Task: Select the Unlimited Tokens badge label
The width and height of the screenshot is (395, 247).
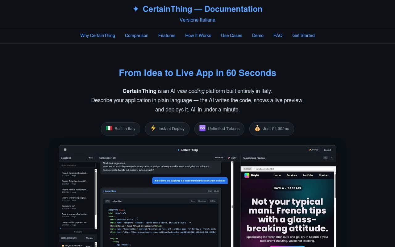Action: click(224, 129)
